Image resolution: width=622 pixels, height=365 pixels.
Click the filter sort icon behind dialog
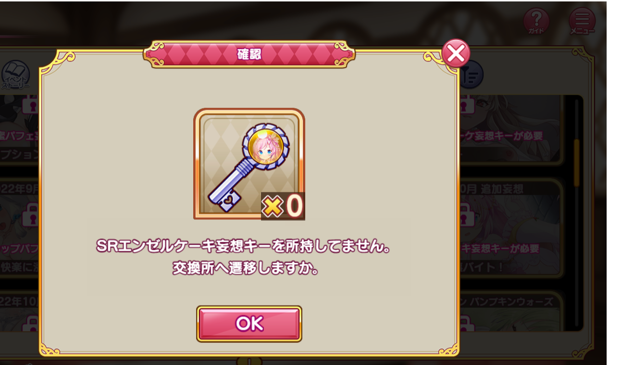point(471,76)
